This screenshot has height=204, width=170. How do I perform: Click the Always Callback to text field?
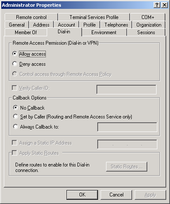[x=127, y=127]
